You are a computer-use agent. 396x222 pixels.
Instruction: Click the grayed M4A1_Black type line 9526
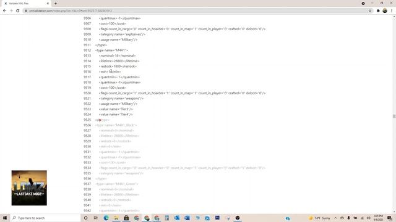pyautogui.click(x=116, y=125)
